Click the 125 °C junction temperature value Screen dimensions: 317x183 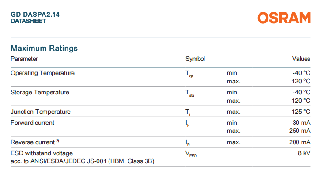click(x=301, y=112)
